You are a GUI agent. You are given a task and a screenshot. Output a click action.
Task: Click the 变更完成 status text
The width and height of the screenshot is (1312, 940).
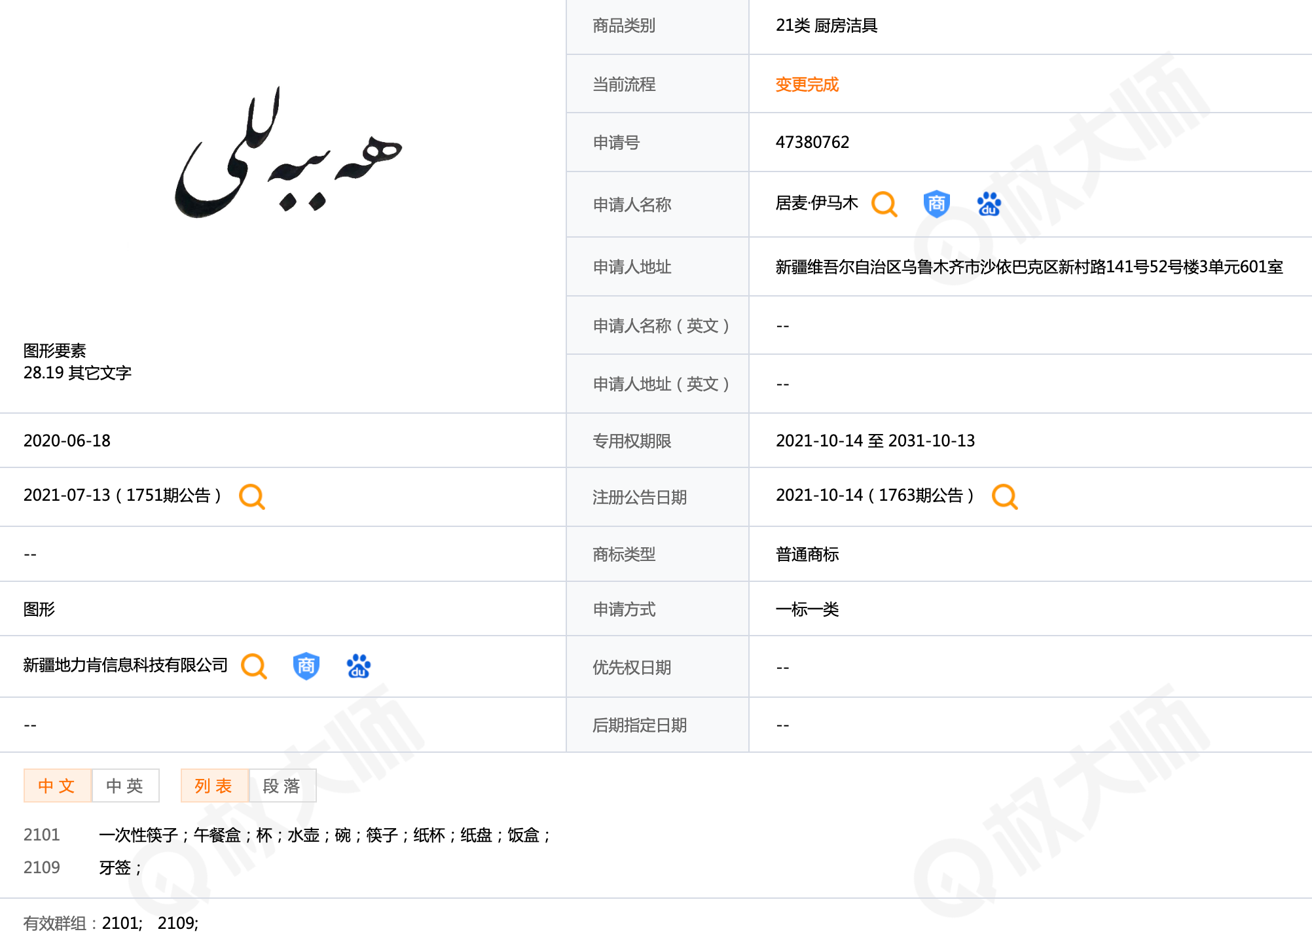pos(807,84)
